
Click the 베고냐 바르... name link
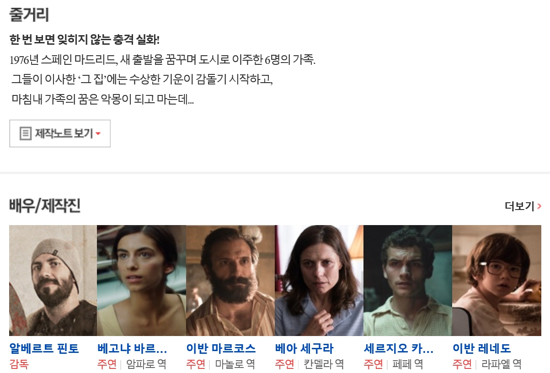point(132,349)
